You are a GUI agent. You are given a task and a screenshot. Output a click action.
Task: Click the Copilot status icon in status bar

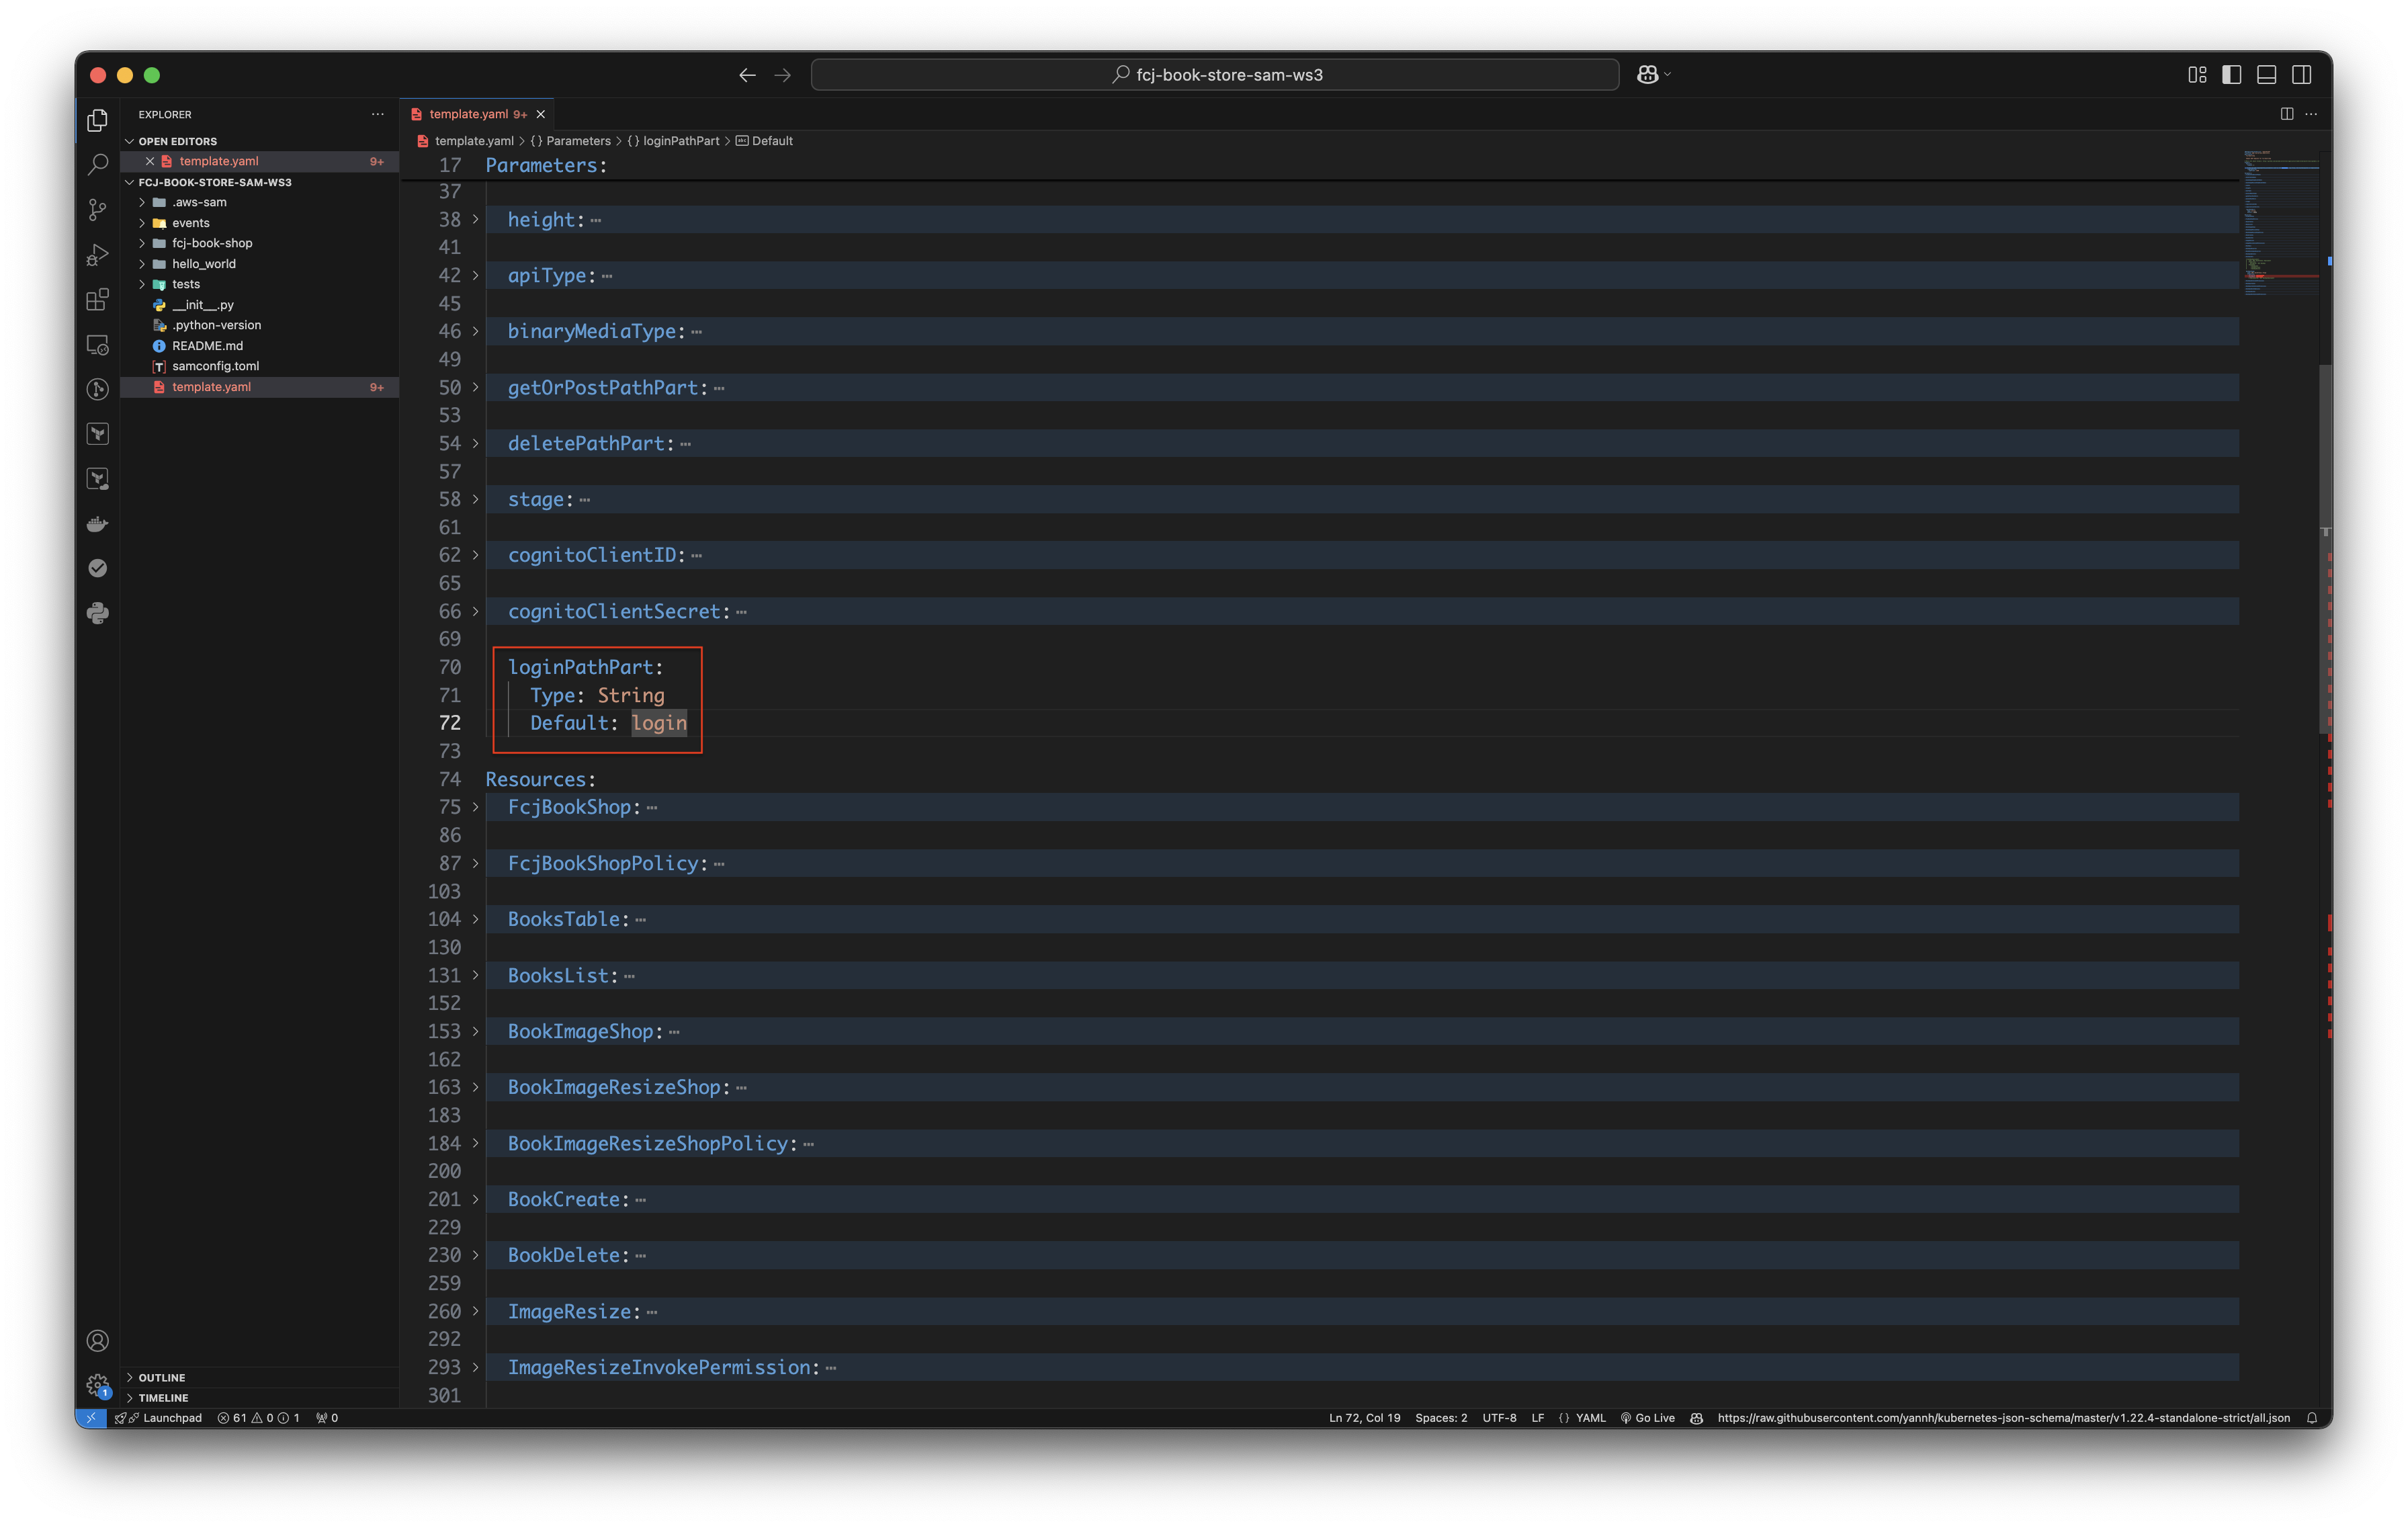pyautogui.click(x=1696, y=1417)
